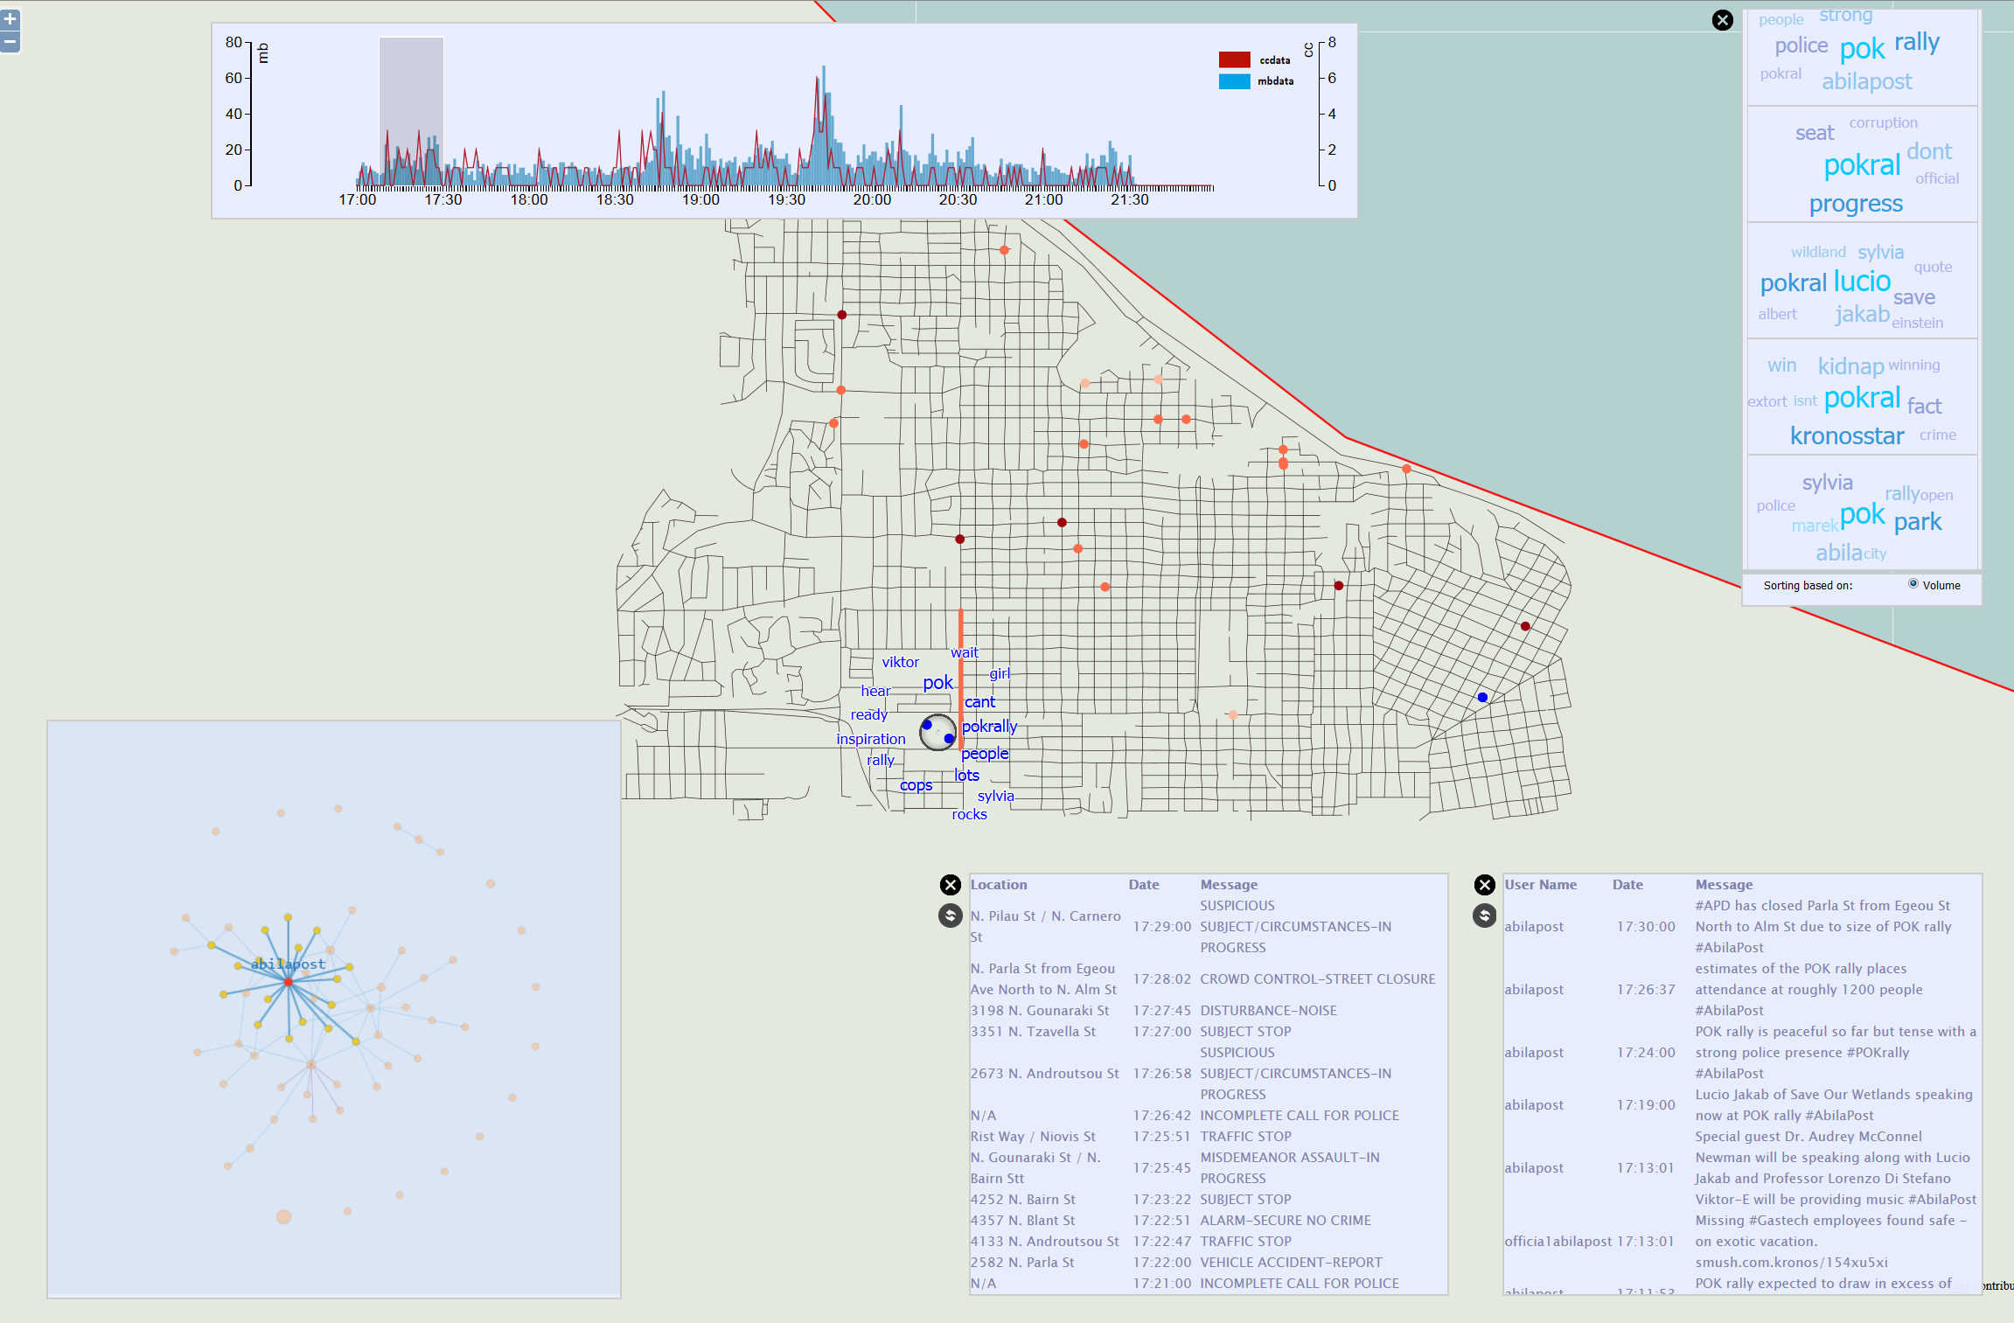Screen dimensions: 2014x1323
Task: Refresh the User Name microblog table
Action: [1484, 916]
